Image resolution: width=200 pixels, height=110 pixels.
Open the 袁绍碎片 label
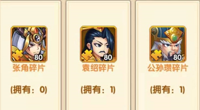pos(98,68)
